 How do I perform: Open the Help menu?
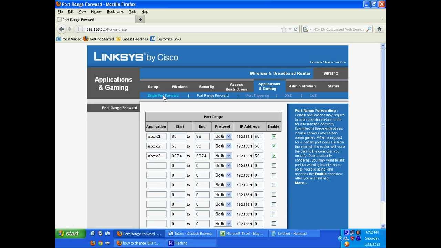(x=145, y=12)
